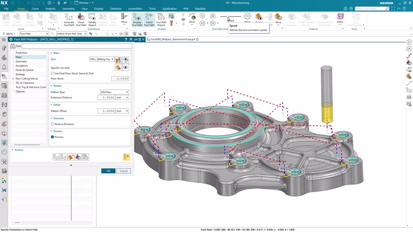Switch to FaceMill_Midpass_TransmisionCase.prt tab

(x=173, y=39)
